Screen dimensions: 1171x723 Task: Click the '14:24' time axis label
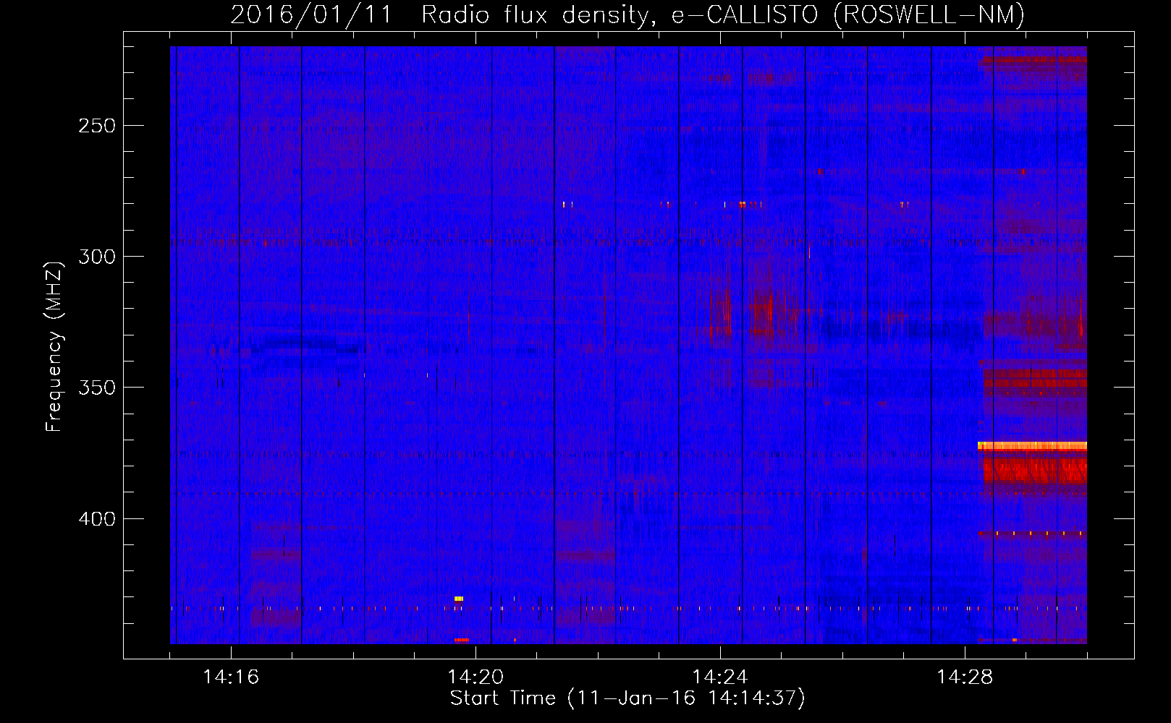point(720,677)
